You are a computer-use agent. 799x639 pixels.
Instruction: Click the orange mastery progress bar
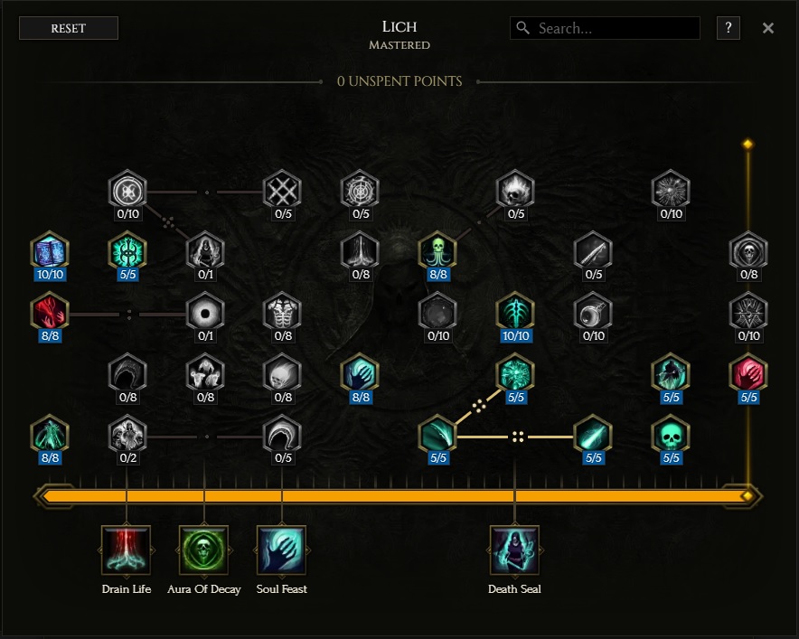(398, 496)
